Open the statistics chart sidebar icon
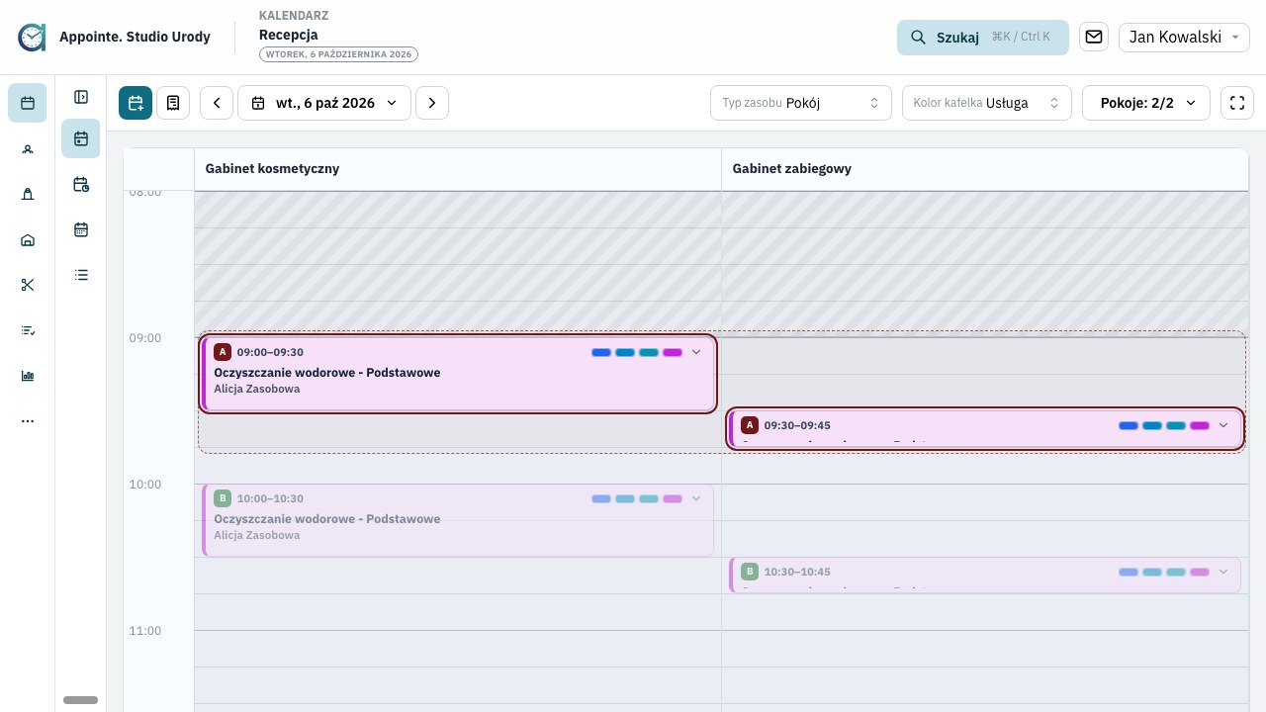Image resolution: width=1266 pixels, height=712 pixels. click(x=28, y=376)
